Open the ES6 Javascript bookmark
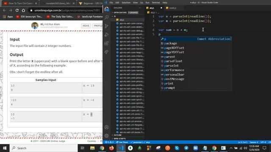 29,16
